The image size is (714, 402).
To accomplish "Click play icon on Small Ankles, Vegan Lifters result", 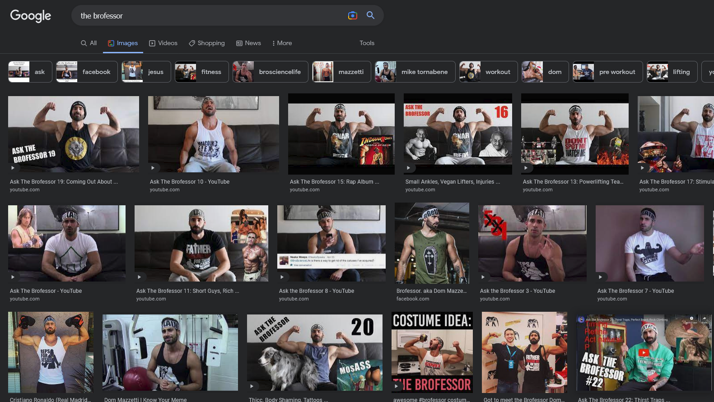I will click(408, 168).
